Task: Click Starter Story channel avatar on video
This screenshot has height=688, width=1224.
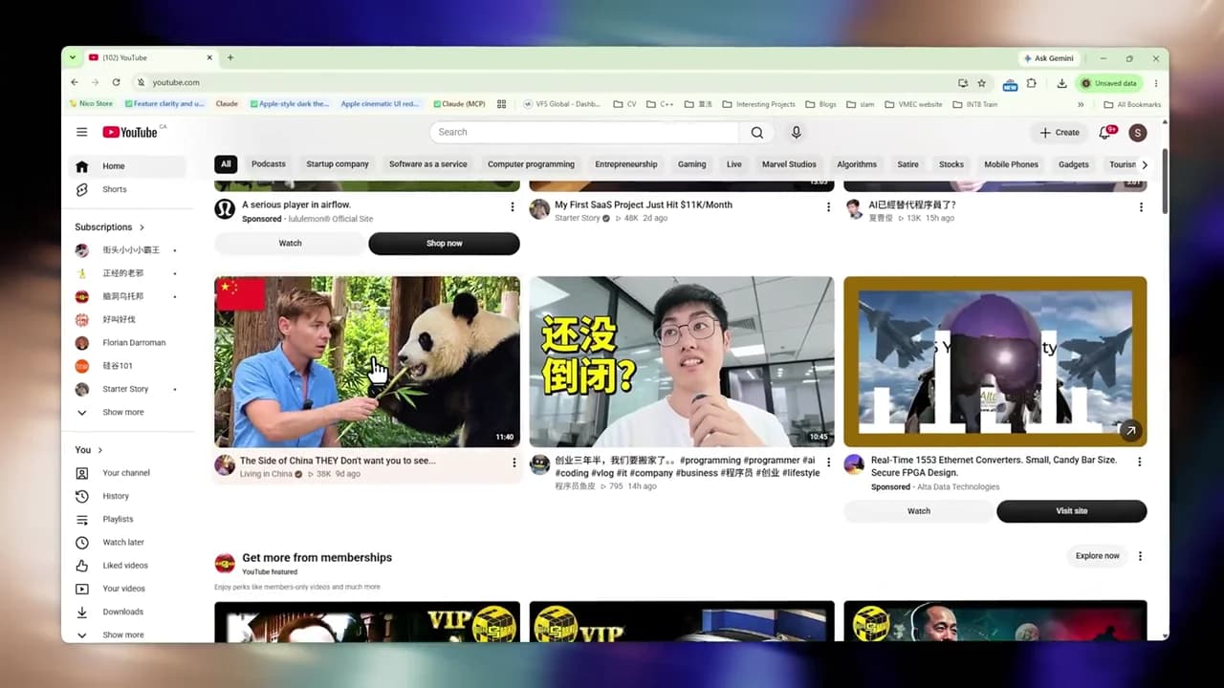Action: click(x=539, y=209)
